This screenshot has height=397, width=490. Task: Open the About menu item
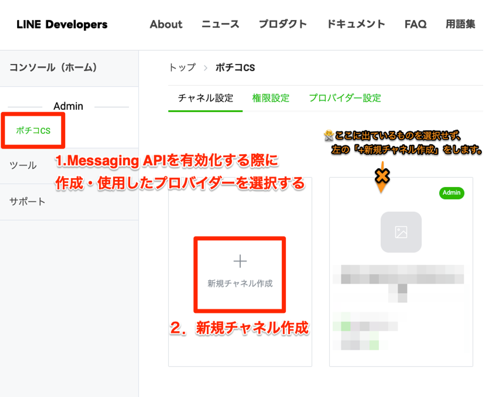point(166,24)
